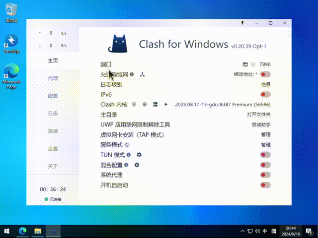The image size is (318, 238).
Task: Click the network interfaces icon next to 允许局域网
Action: 142,74
